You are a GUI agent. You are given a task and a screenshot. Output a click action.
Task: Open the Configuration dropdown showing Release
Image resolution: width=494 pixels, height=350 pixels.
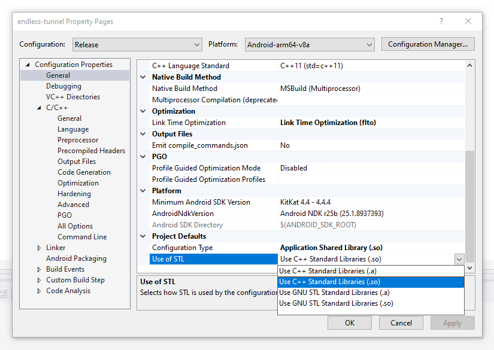(x=137, y=44)
